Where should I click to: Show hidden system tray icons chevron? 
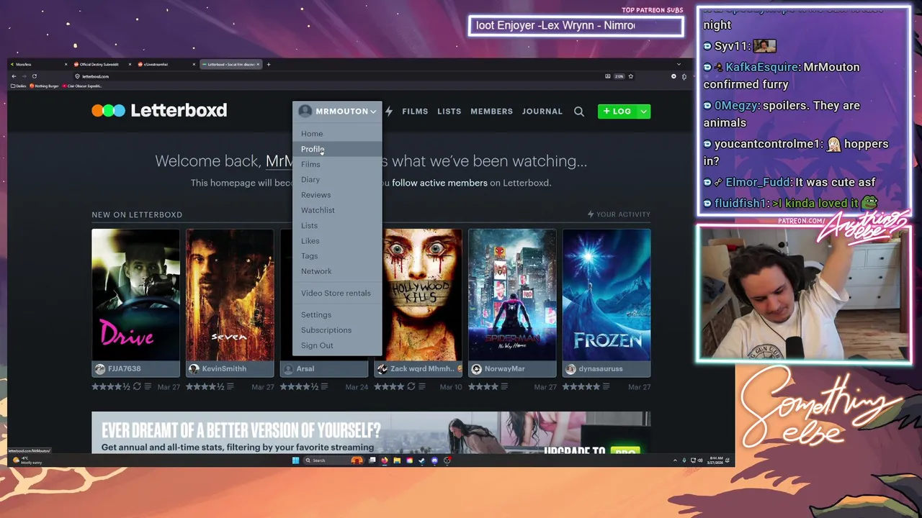pos(675,460)
